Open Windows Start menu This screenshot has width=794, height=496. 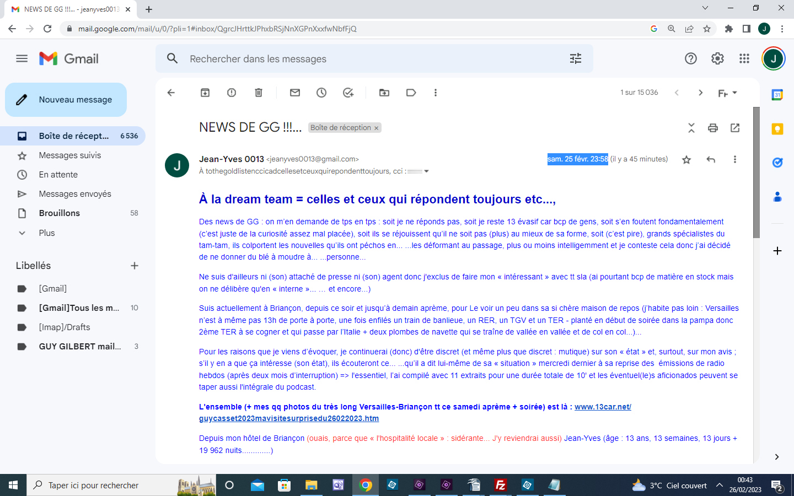point(13,485)
